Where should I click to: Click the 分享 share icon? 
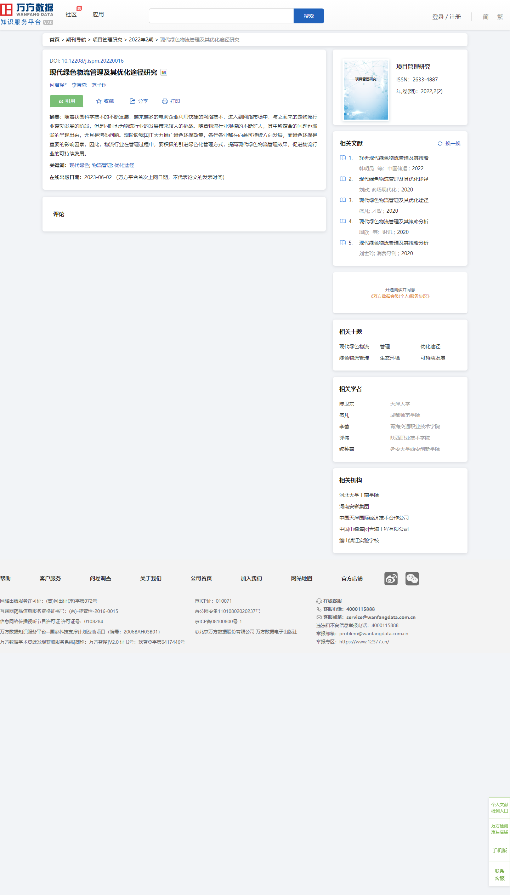pos(132,101)
